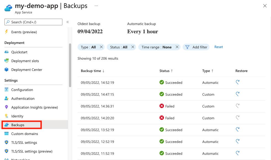The image size is (271, 160).
Task: Select the Identity key icon
Action: tap(7, 116)
